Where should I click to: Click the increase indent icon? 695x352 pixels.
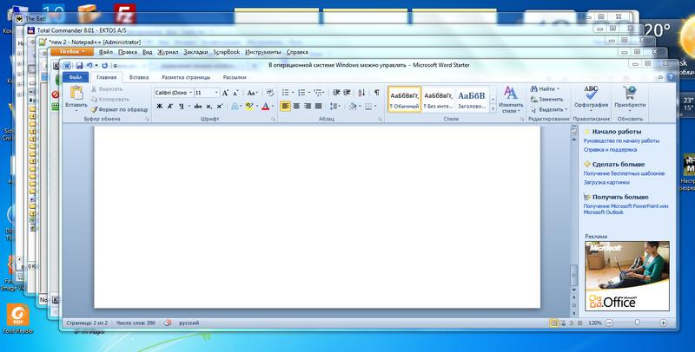coord(347,93)
